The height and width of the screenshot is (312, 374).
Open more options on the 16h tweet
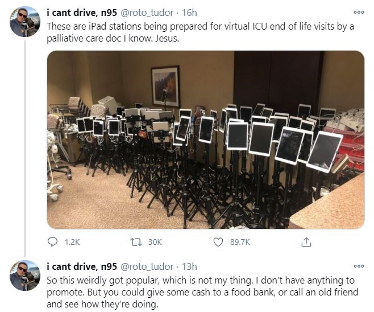(358, 12)
